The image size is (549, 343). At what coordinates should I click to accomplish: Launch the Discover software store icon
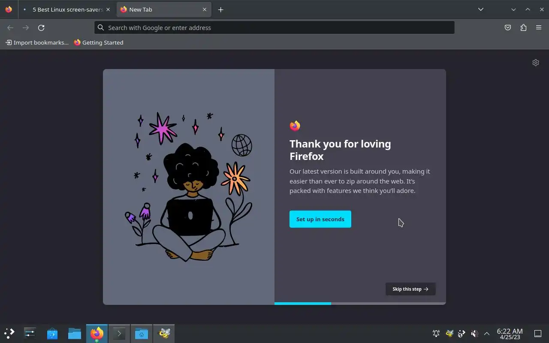click(52, 333)
